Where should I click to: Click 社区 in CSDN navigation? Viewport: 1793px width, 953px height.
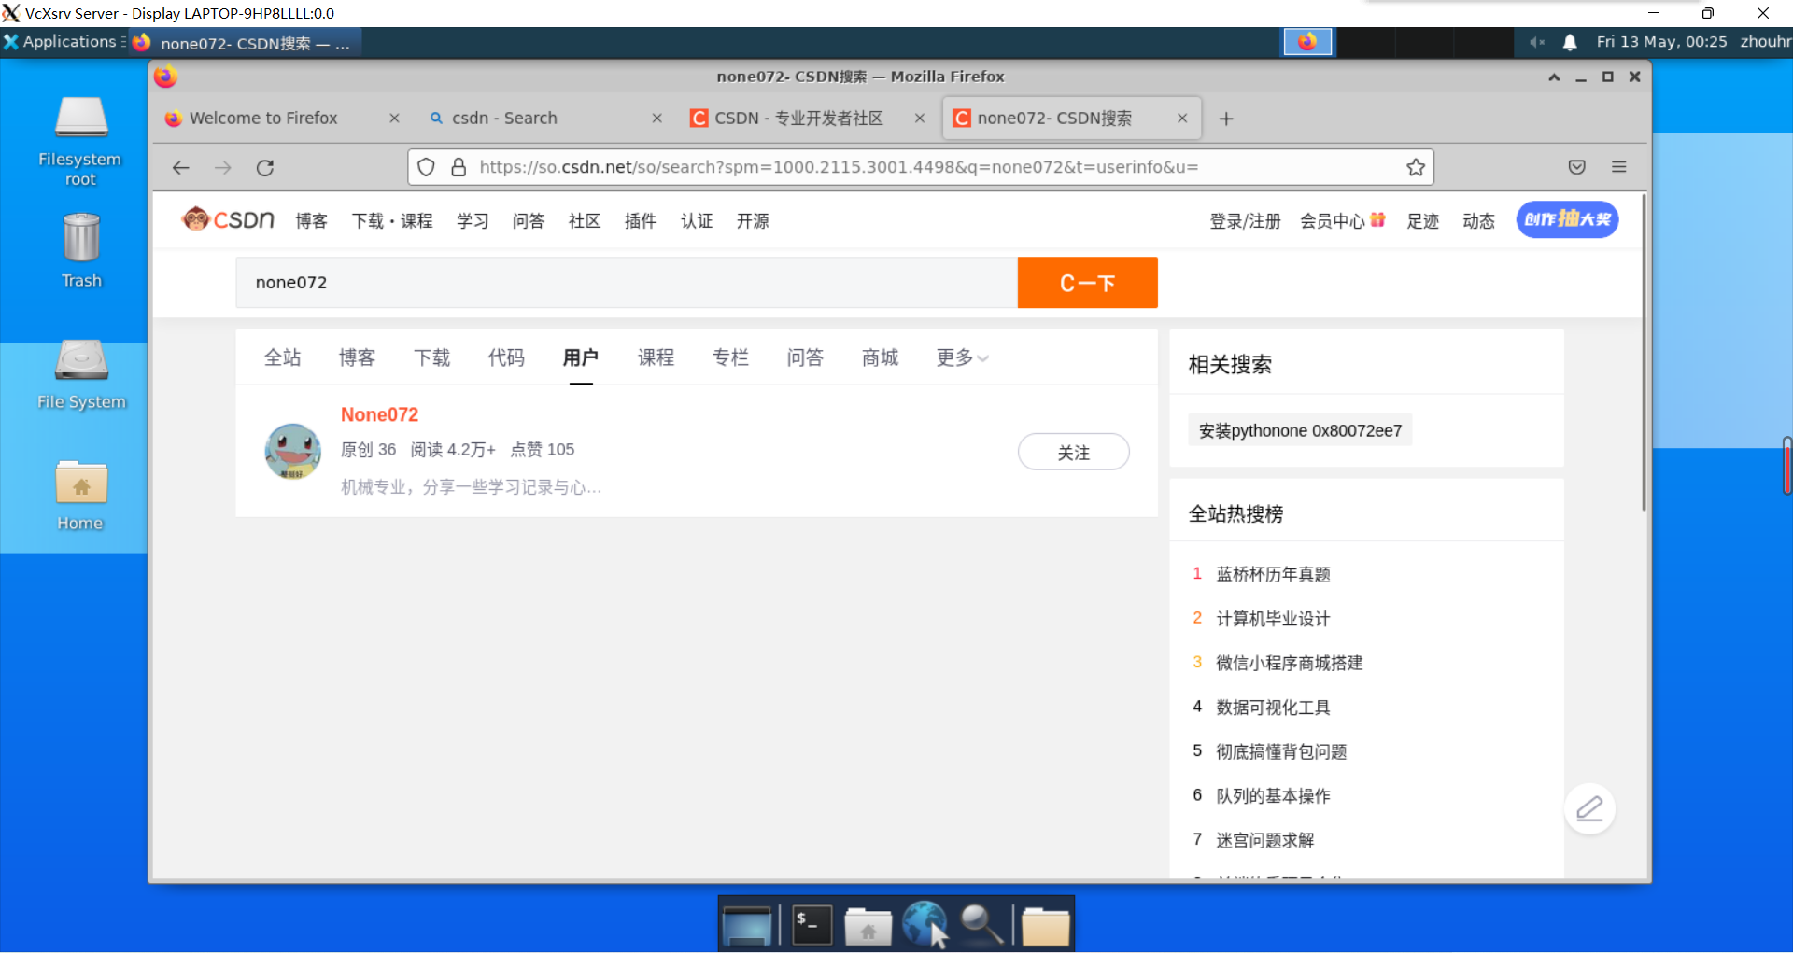[585, 221]
